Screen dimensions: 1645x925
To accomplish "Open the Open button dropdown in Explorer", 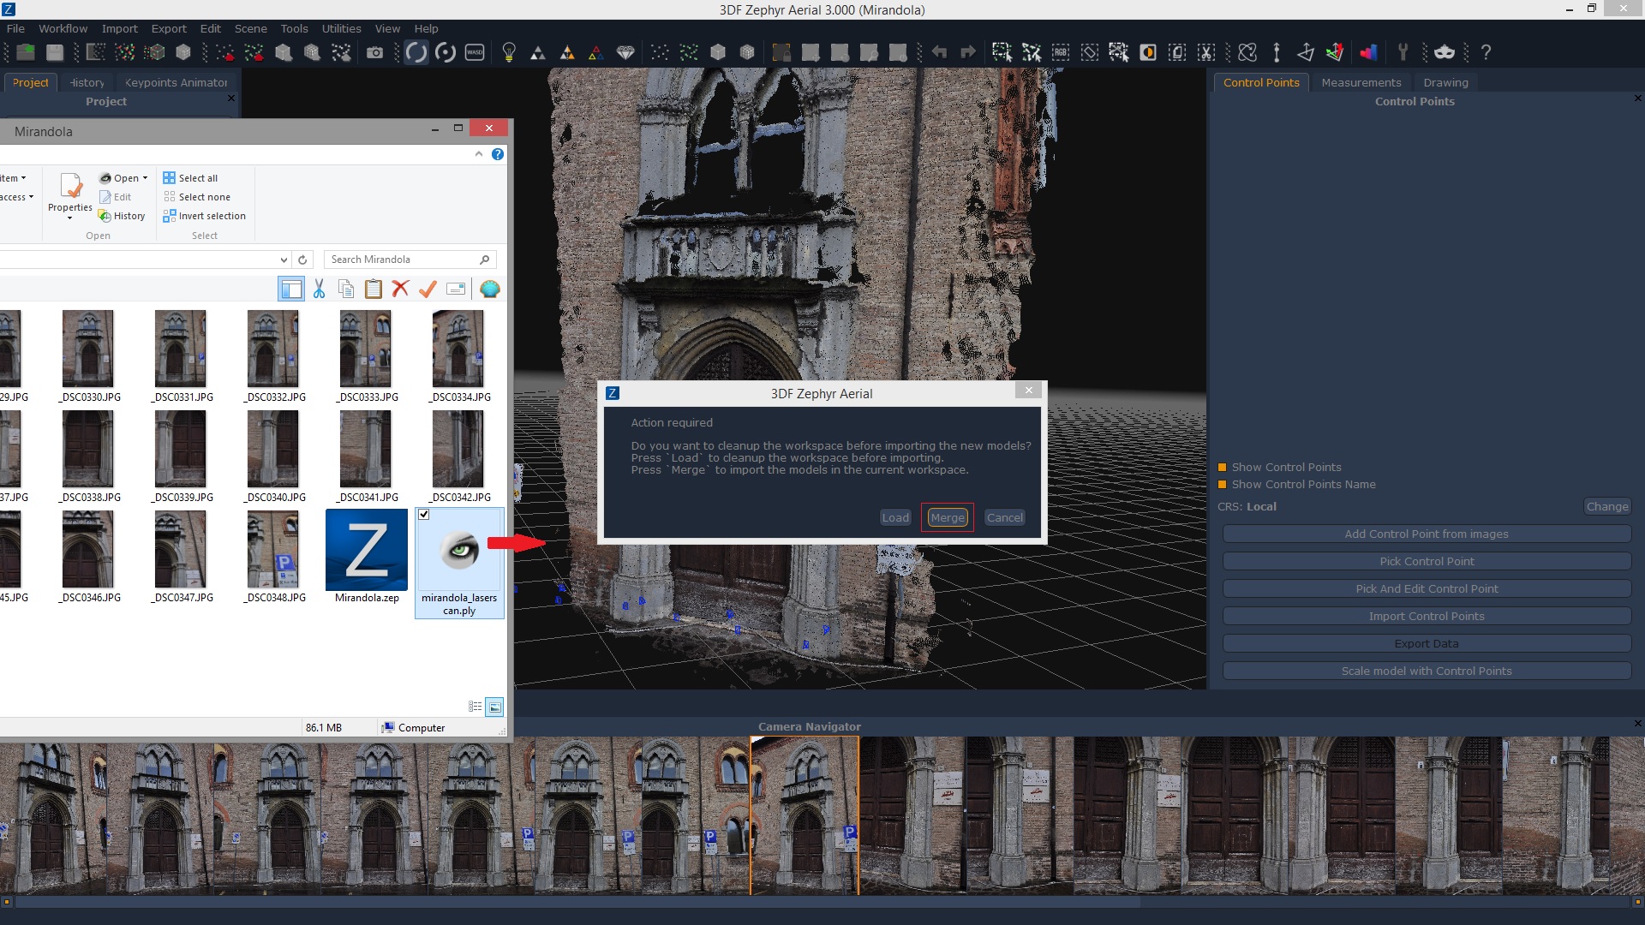I will pyautogui.click(x=143, y=178).
